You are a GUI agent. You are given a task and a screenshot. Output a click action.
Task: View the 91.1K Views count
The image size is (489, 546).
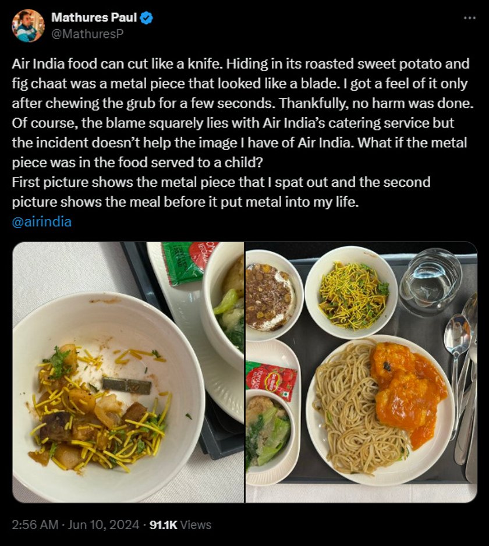(180, 525)
